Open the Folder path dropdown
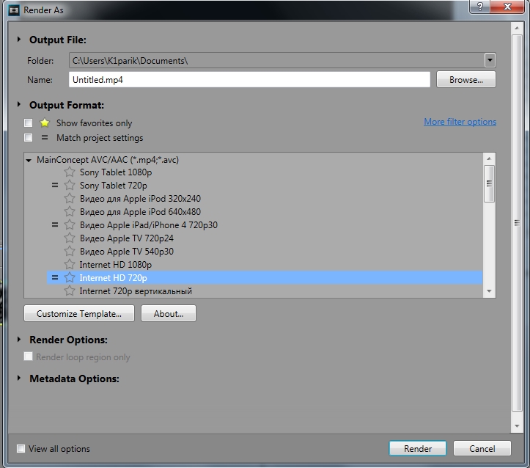This screenshot has height=468, width=530. pyautogui.click(x=490, y=61)
